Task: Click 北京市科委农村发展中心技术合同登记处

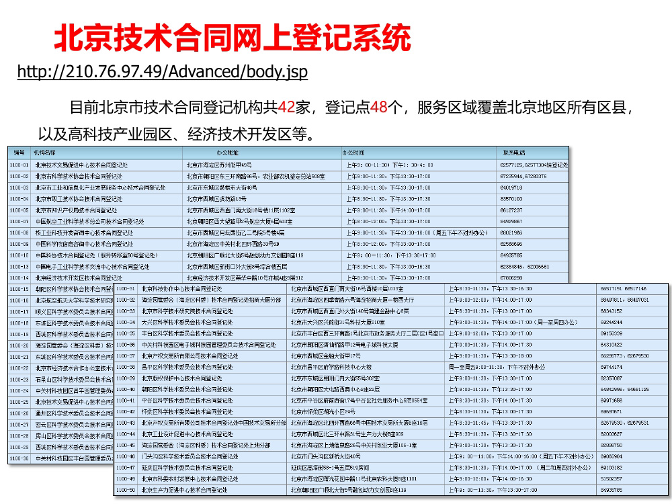Action: [x=190, y=479]
